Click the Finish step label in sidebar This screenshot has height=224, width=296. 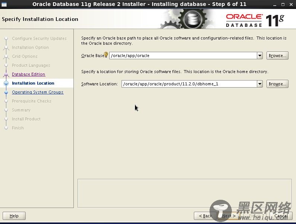(x=18, y=128)
